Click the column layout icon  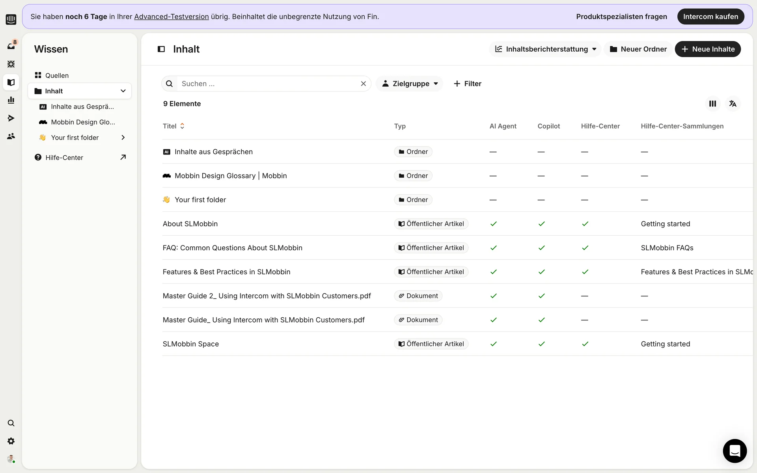pos(712,104)
